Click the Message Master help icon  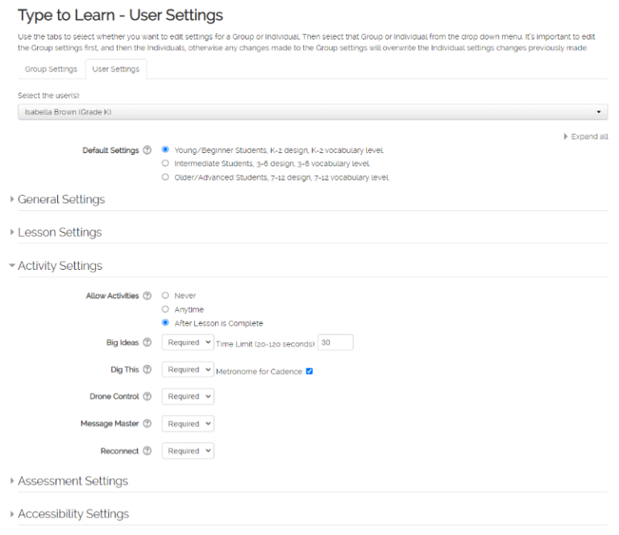[x=147, y=424]
